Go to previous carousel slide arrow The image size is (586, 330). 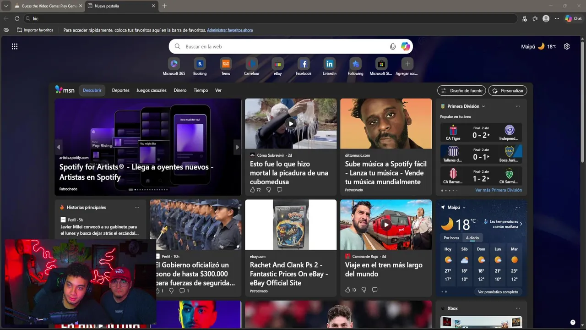click(59, 147)
